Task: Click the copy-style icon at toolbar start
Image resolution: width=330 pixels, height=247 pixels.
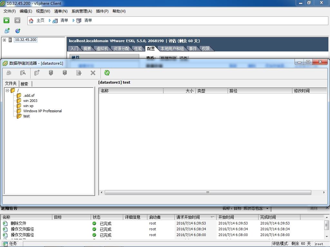Action: (x=9, y=73)
